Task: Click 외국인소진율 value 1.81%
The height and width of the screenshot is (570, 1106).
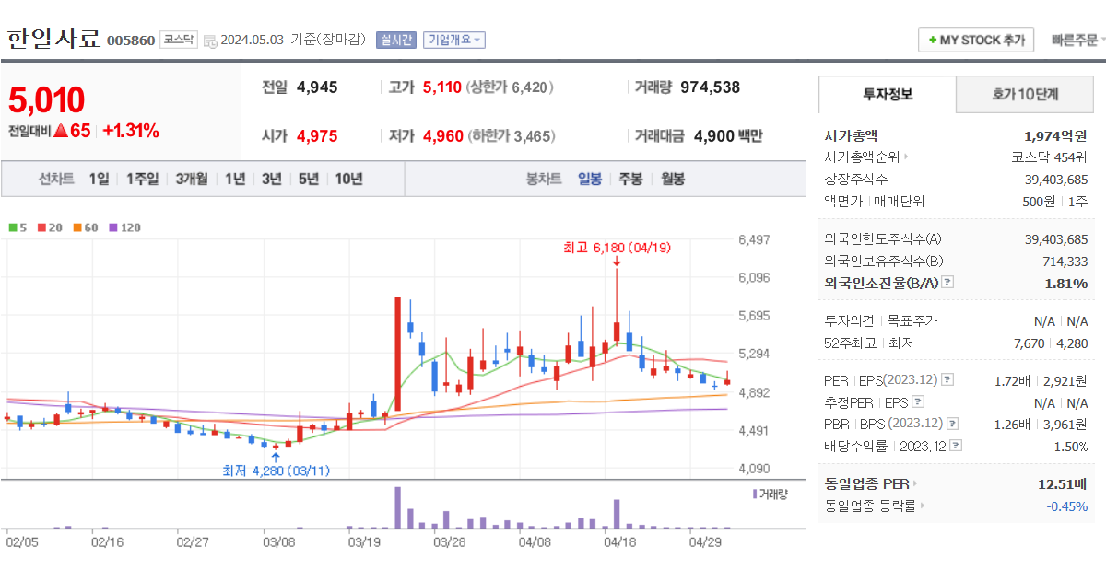Action: click(1066, 283)
